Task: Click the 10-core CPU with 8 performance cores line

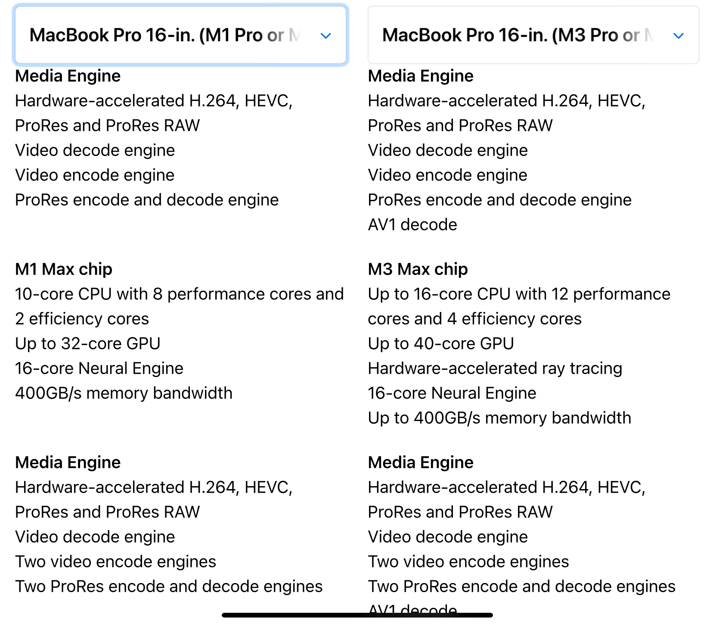Action: click(180, 294)
